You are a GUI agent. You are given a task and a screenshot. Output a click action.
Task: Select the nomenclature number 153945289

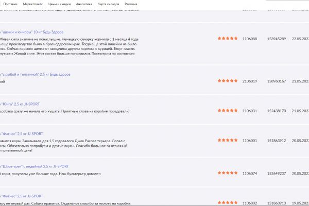pyautogui.click(x=277, y=39)
